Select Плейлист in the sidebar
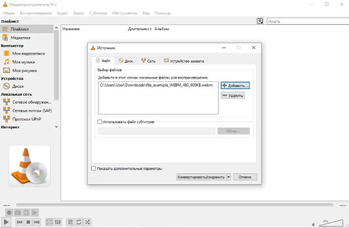 point(27,29)
